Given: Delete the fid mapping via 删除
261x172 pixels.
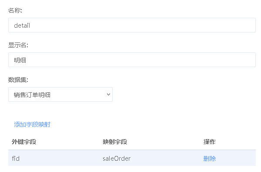Looking at the screenshot, I should (x=210, y=159).
